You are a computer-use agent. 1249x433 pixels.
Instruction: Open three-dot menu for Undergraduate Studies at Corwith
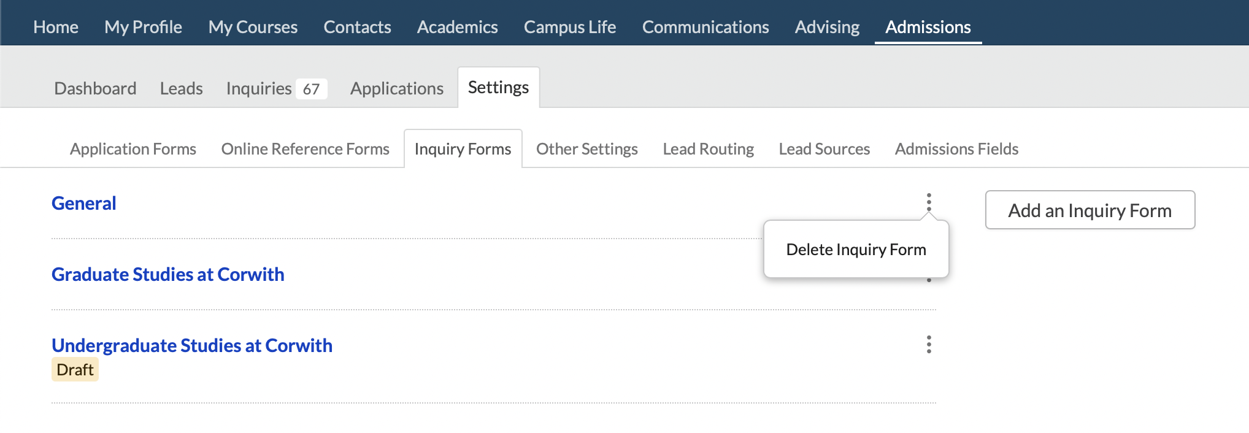point(929,345)
